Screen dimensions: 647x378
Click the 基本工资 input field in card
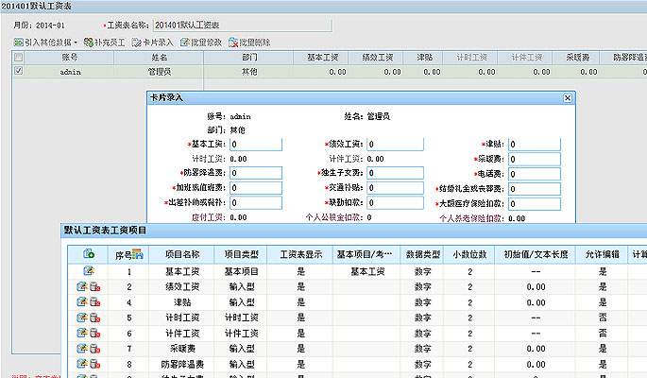click(x=255, y=145)
